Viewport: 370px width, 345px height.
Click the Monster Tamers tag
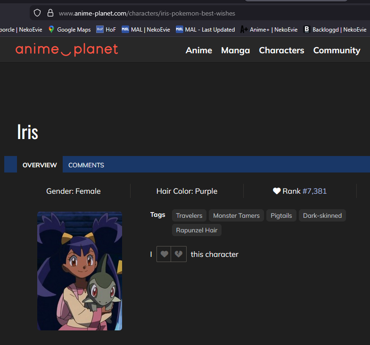236,215
